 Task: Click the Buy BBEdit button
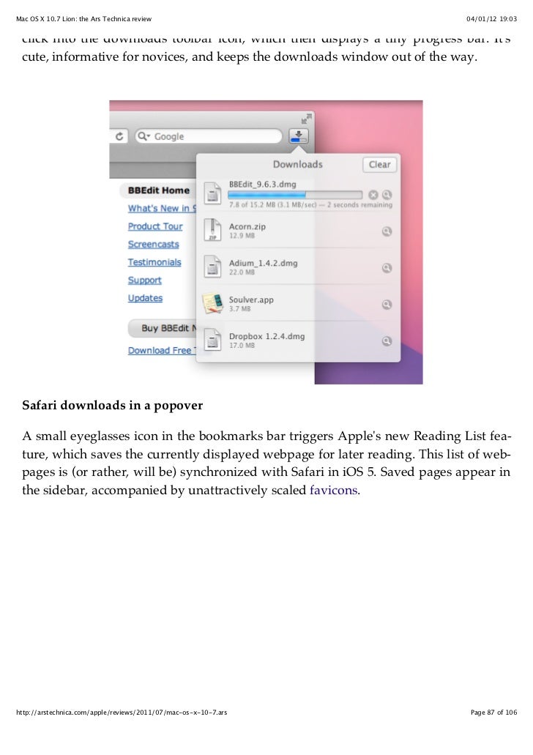[x=163, y=328]
